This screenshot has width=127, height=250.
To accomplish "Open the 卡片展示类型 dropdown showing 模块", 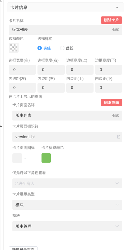I will 67,205.
